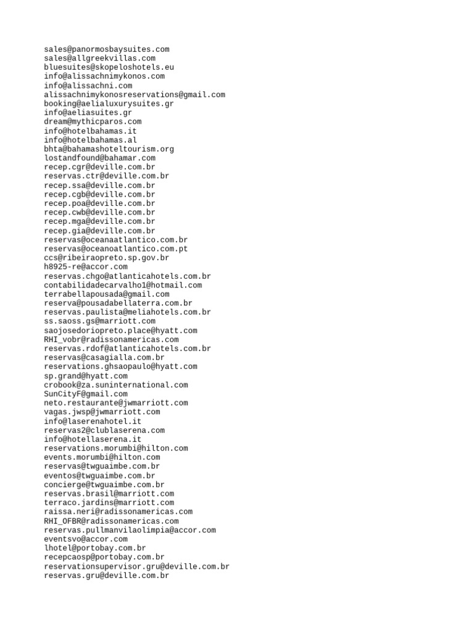Click the SunCityF@gmail.com address
Viewport: 474px width, 633px height.
click(x=86, y=394)
